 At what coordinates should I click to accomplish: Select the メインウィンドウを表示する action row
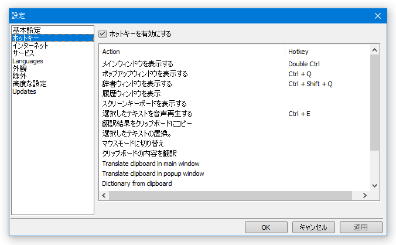[235, 64]
